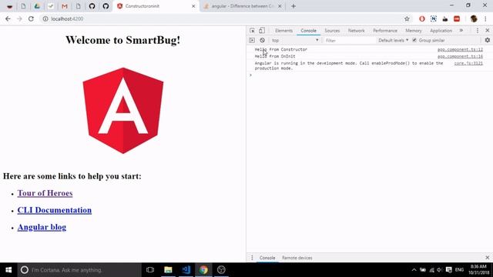
Task: Open Chrome from the taskbar
Action: (203, 270)
